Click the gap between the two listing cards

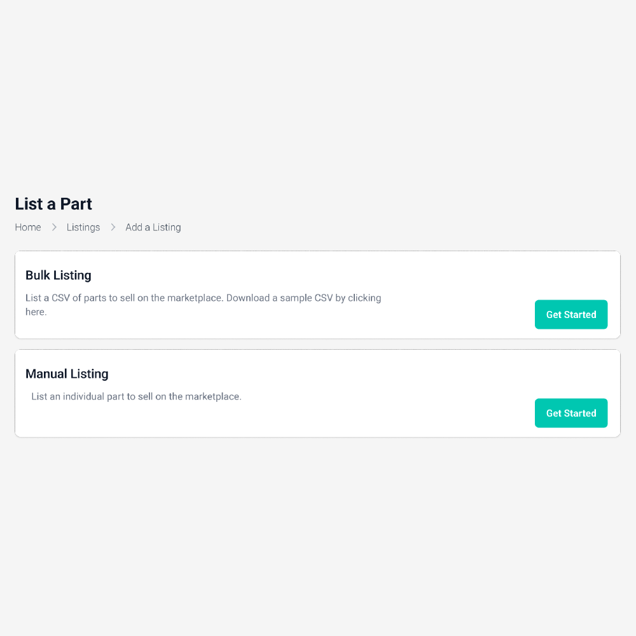[318, 344]
